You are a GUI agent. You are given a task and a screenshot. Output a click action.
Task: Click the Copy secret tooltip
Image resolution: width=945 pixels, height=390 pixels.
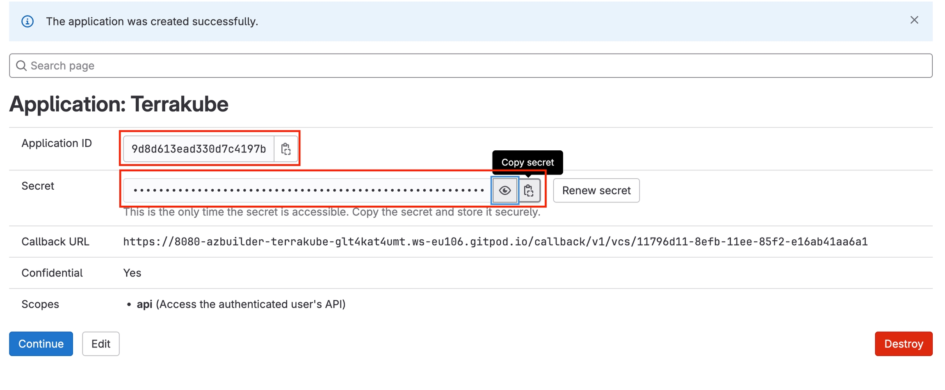click(527, 162)
